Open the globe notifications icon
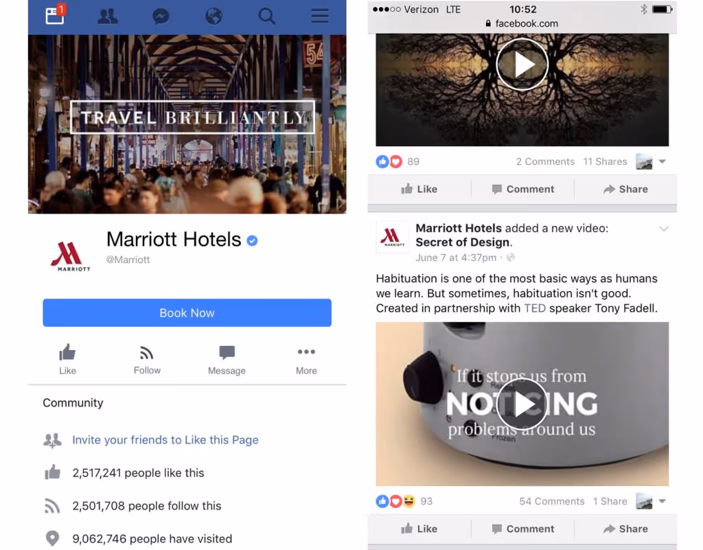The width and height of the screenshot is (703, 550). click(x=214, y=16)
